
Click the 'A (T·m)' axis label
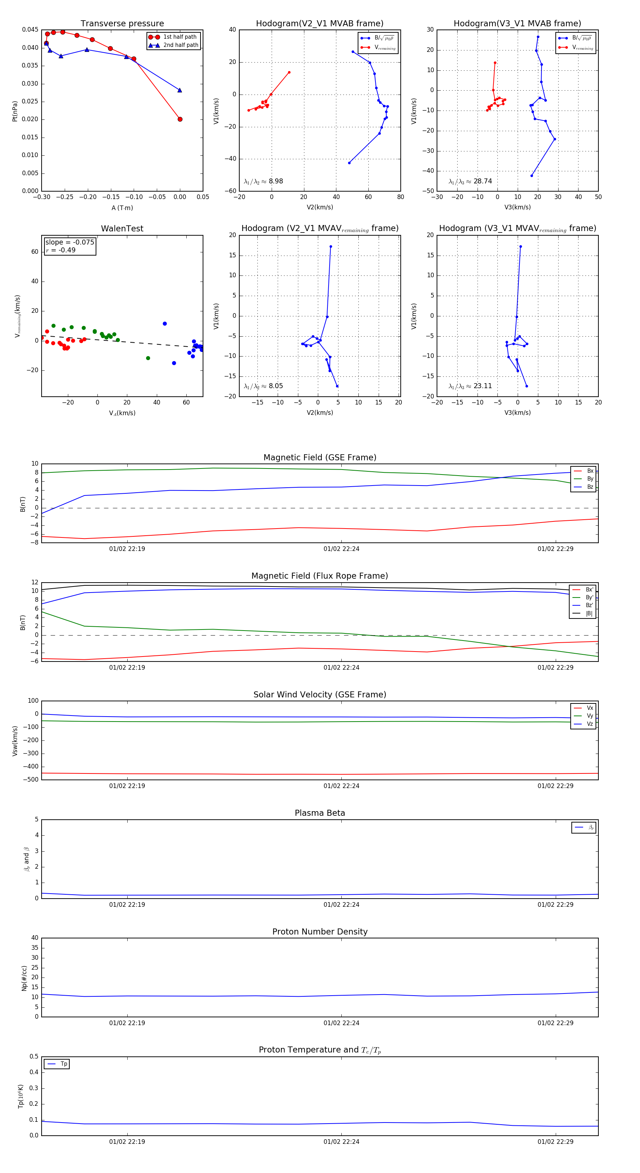(x=122, y=208)
